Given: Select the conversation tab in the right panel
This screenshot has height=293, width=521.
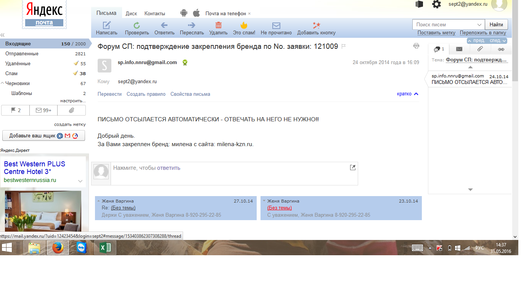Looking at the screenshot, I should [x=439, y=49].
